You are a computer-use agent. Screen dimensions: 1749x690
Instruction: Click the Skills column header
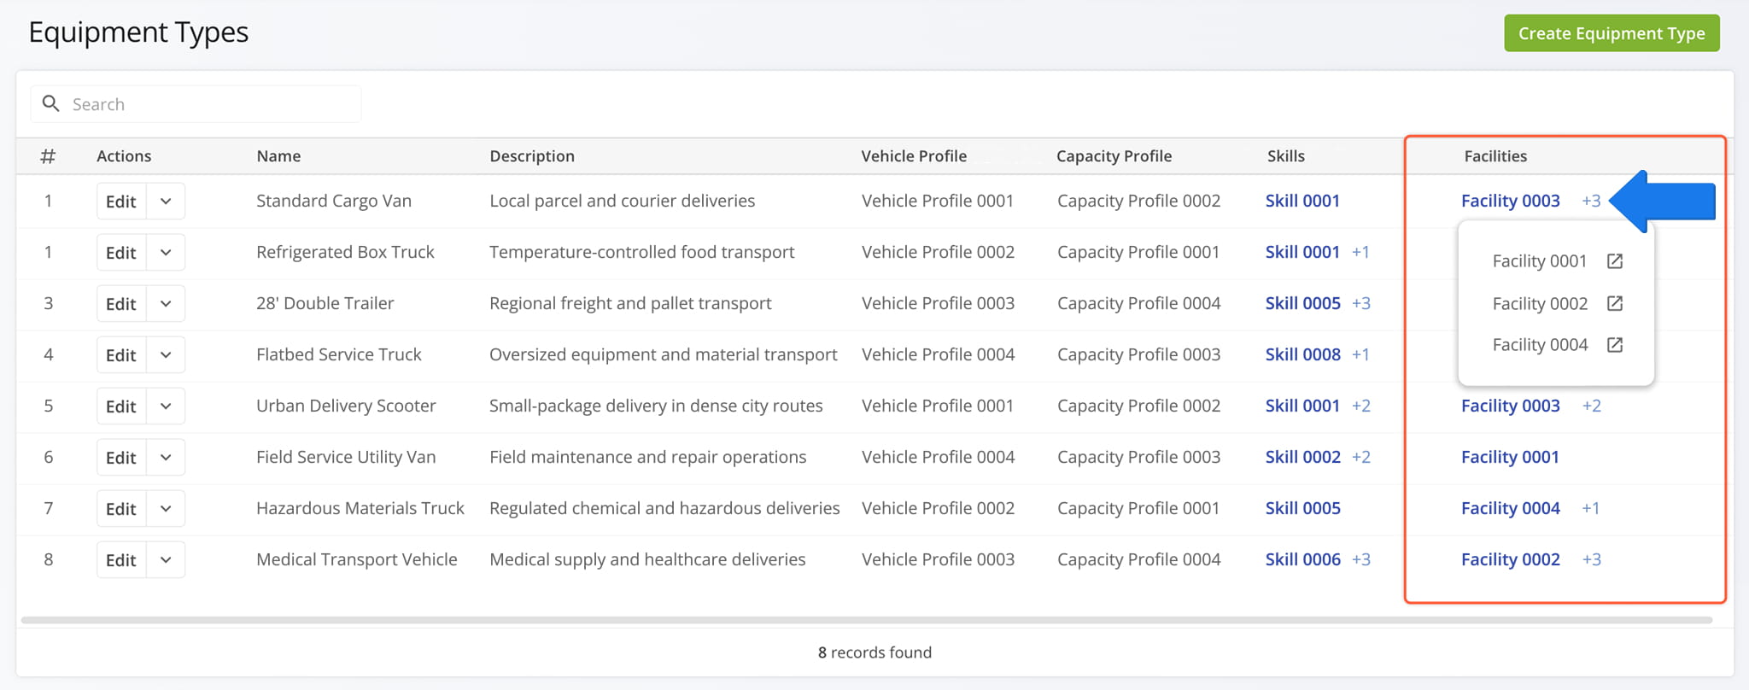click(x=1286, y=156)
